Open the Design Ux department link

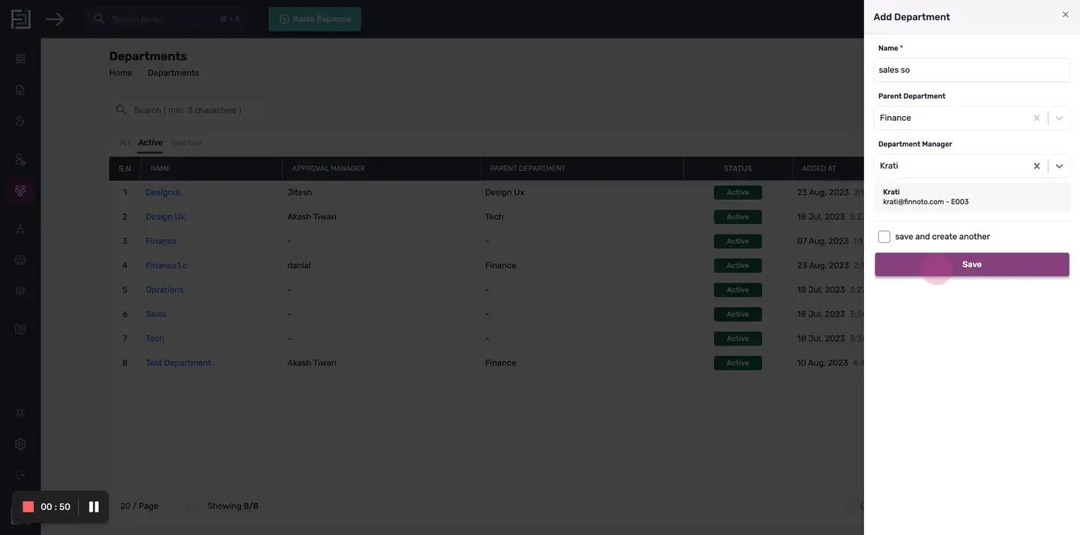tap(165, 217)
